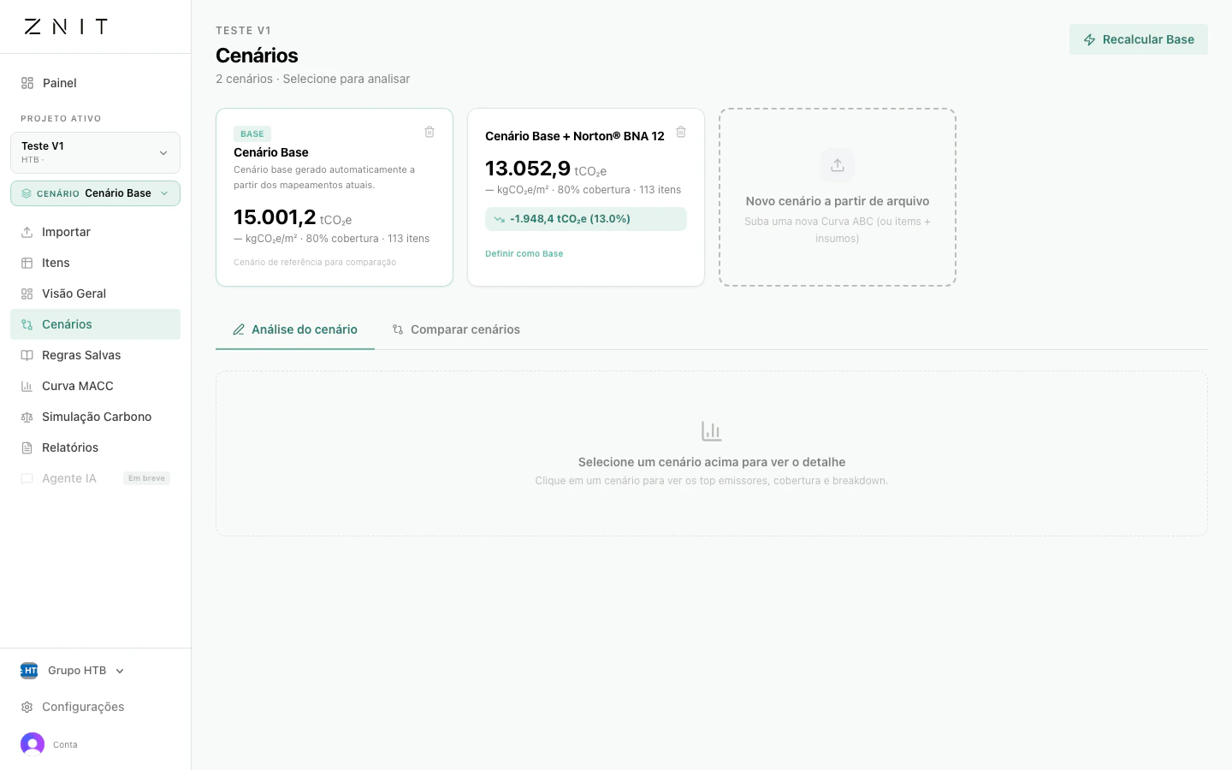Click the pencil icon on Análise do cenário
This screenshot has height=770, width=1232.
click(239, 329)
